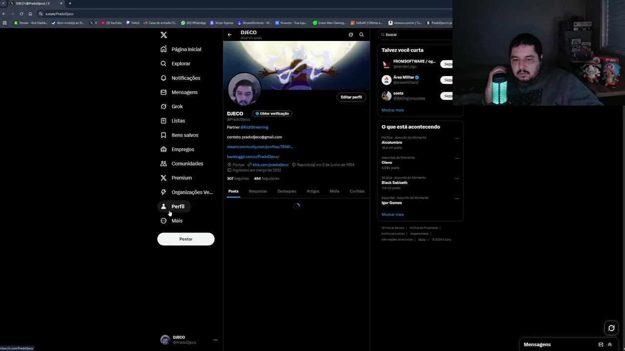This screenshot has height=351, width=625.
Task: Click Mostrar mais under Talvez você curta
Action: click(393, 110)
